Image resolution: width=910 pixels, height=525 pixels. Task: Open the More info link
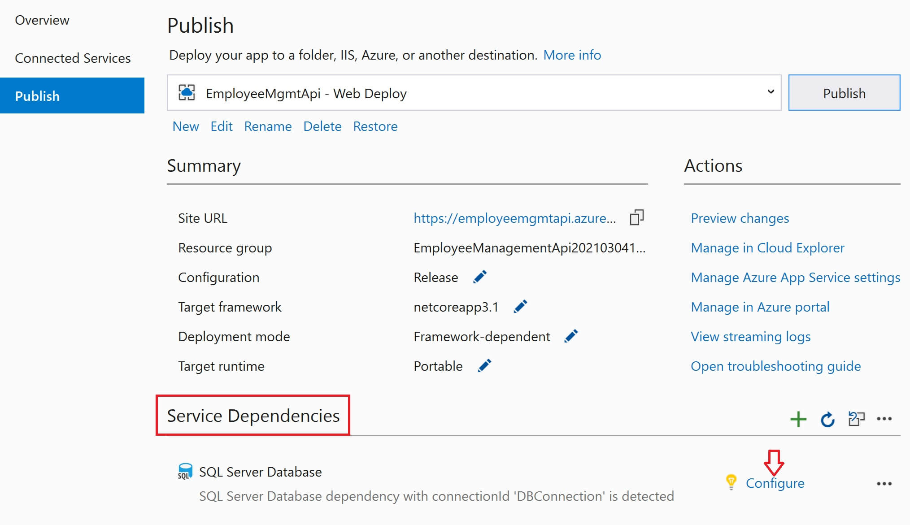click(572, 55)
